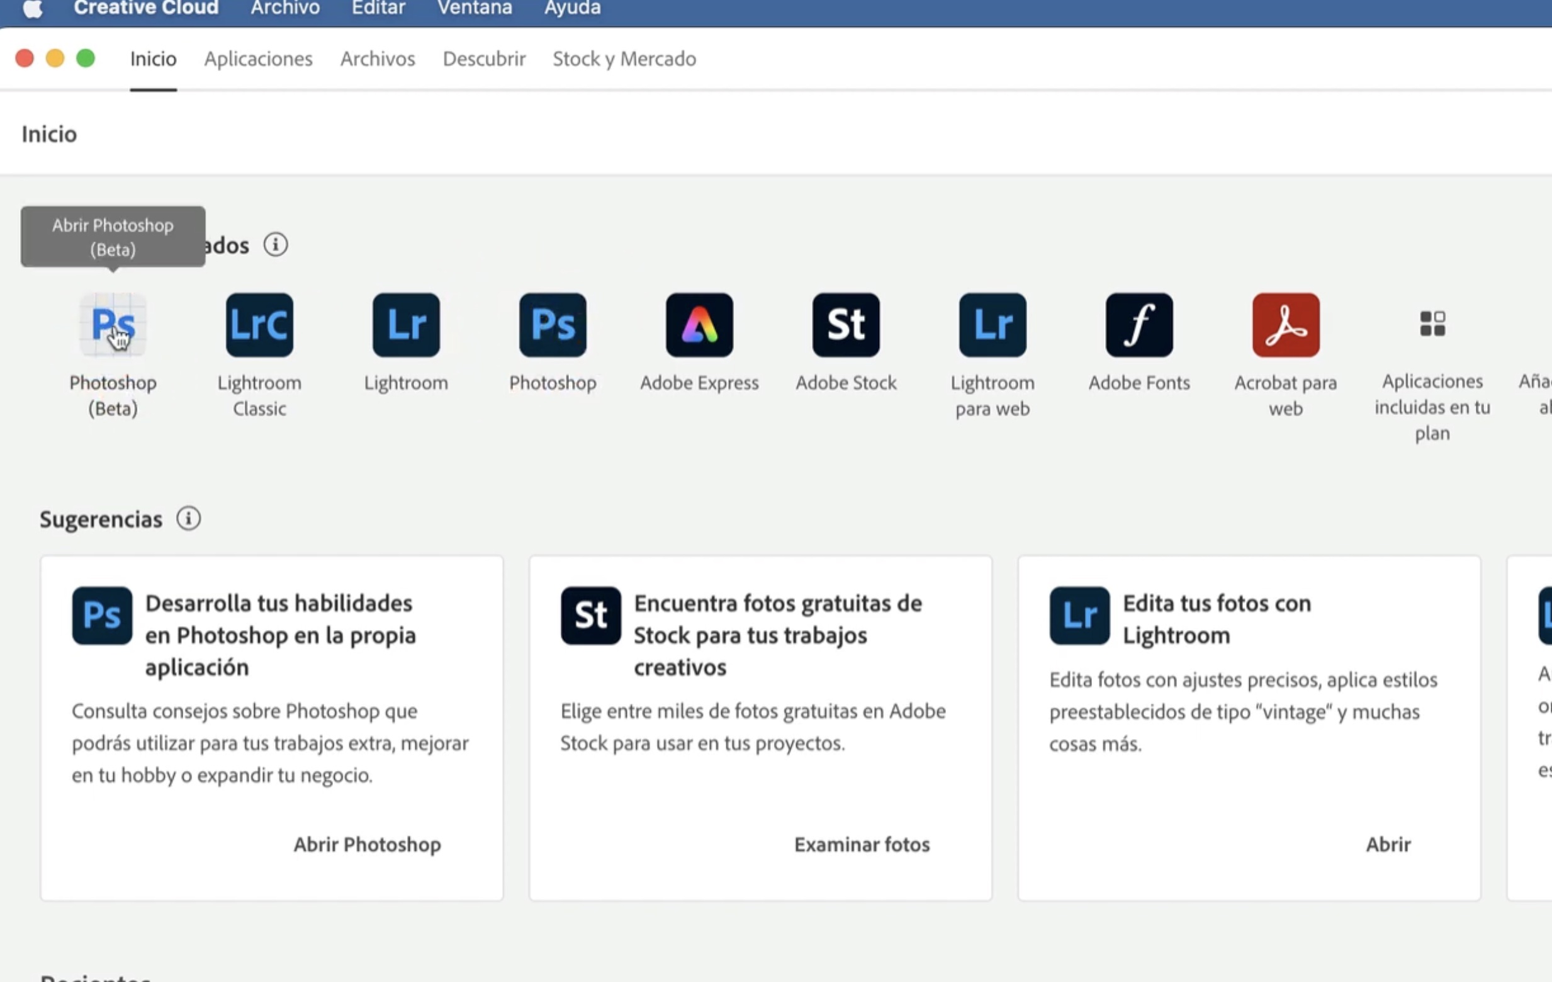Switch to the Archivos tab
This screenshot has width=1552, height=982.
tap(378, 59)
